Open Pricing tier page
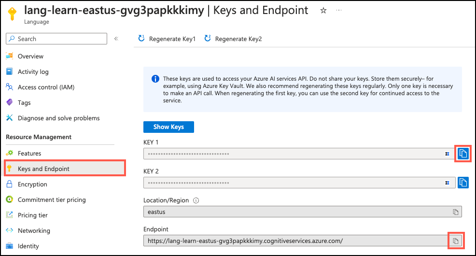The width and height of the screenshot is (476, 256). [x=33, y=215]
